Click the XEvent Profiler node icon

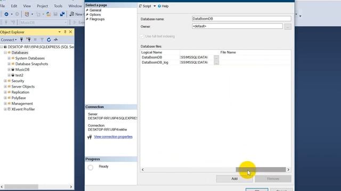[x=9, y=109]
